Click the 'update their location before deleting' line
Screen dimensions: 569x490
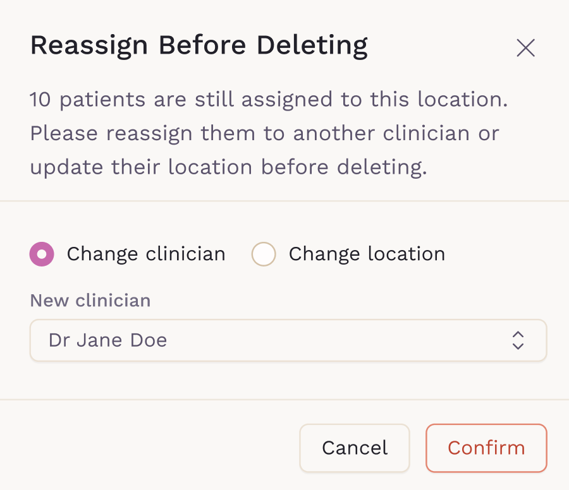[x=229, y=168]
